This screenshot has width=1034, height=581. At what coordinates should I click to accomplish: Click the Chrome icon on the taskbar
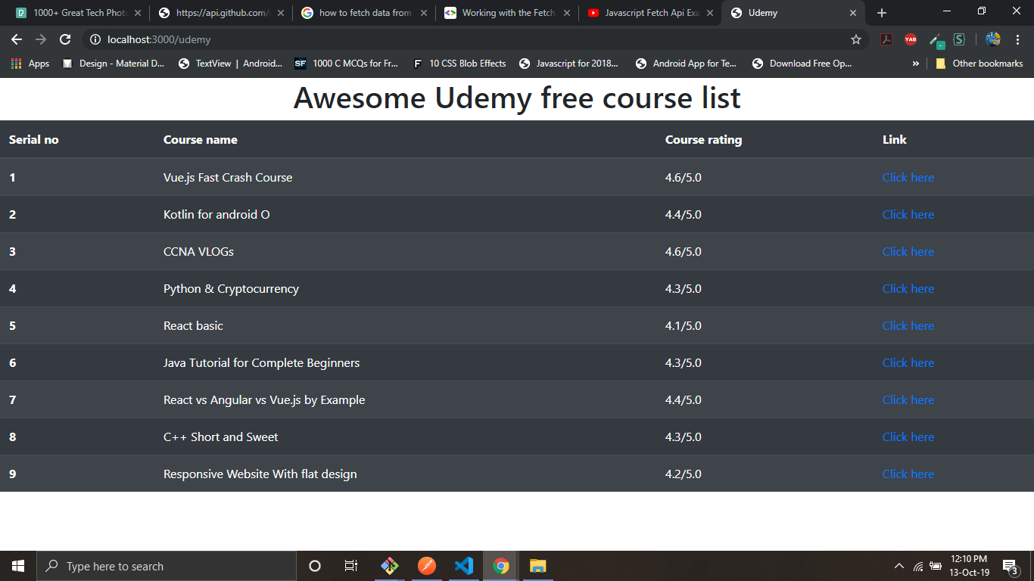point(500,566)
